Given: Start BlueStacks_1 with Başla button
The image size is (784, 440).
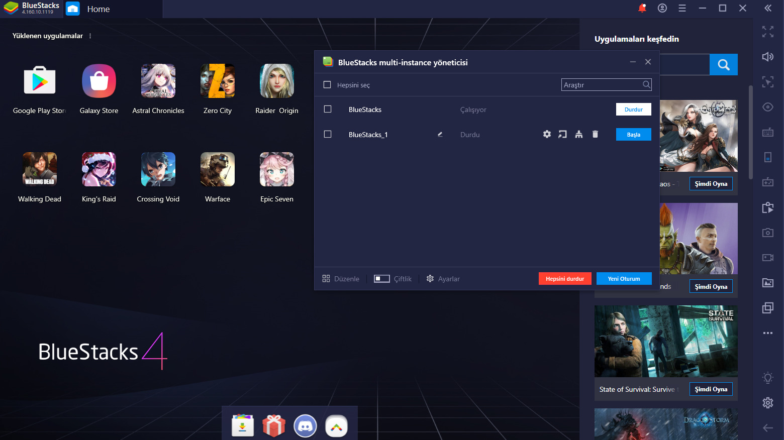Looking at the screenshot, I should click(634, 135).
